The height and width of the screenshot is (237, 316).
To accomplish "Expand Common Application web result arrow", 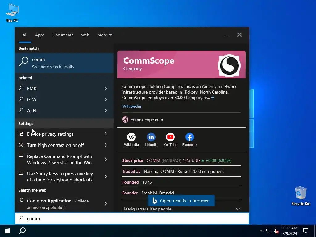I will pyautogui.click(x=106, y=204).
